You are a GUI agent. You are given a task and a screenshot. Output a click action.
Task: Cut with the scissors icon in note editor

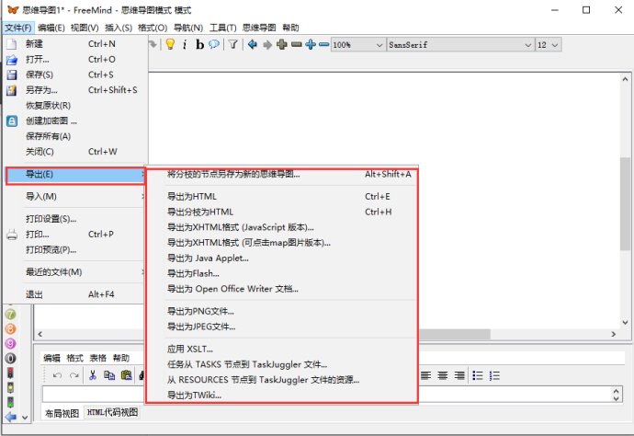(93, 375)
